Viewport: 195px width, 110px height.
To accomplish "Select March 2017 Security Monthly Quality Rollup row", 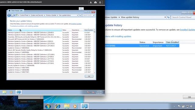I will 50,50.
